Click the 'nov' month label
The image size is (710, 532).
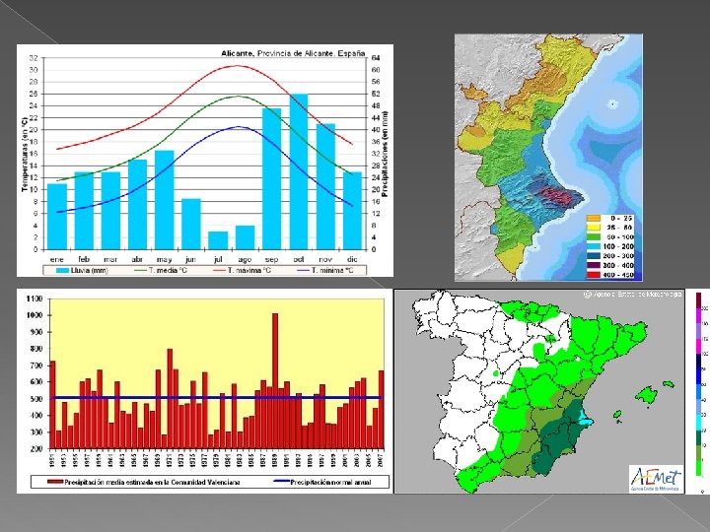(325, 260)
